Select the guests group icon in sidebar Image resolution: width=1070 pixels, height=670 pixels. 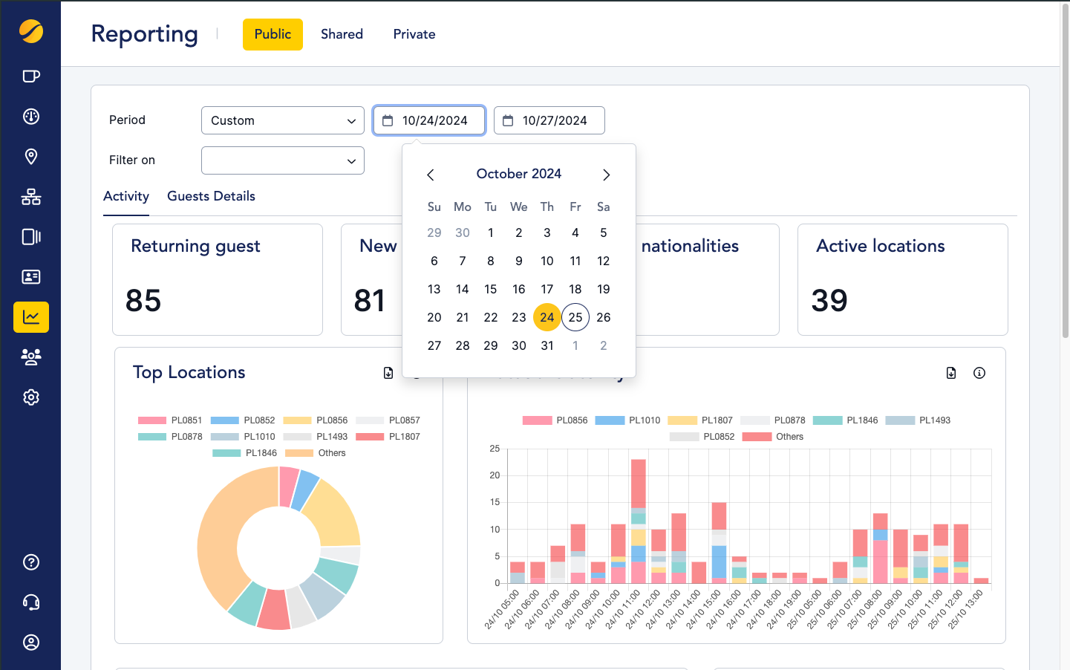(30, 357)
